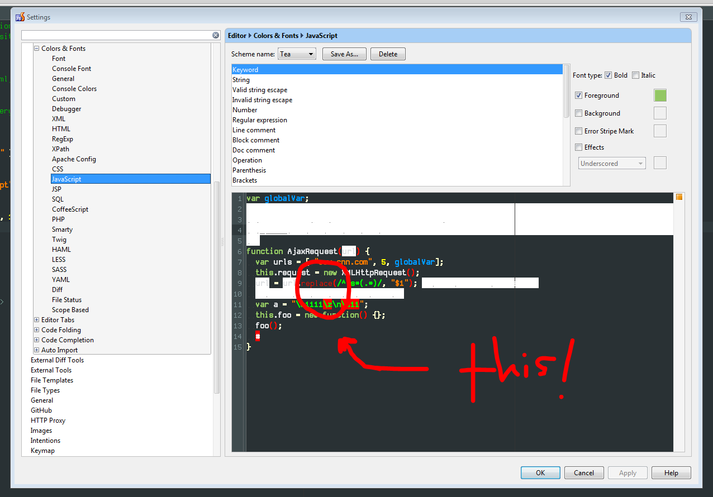Select Console Font in the tree
The image size is (713, 497).
click(72, 69)
